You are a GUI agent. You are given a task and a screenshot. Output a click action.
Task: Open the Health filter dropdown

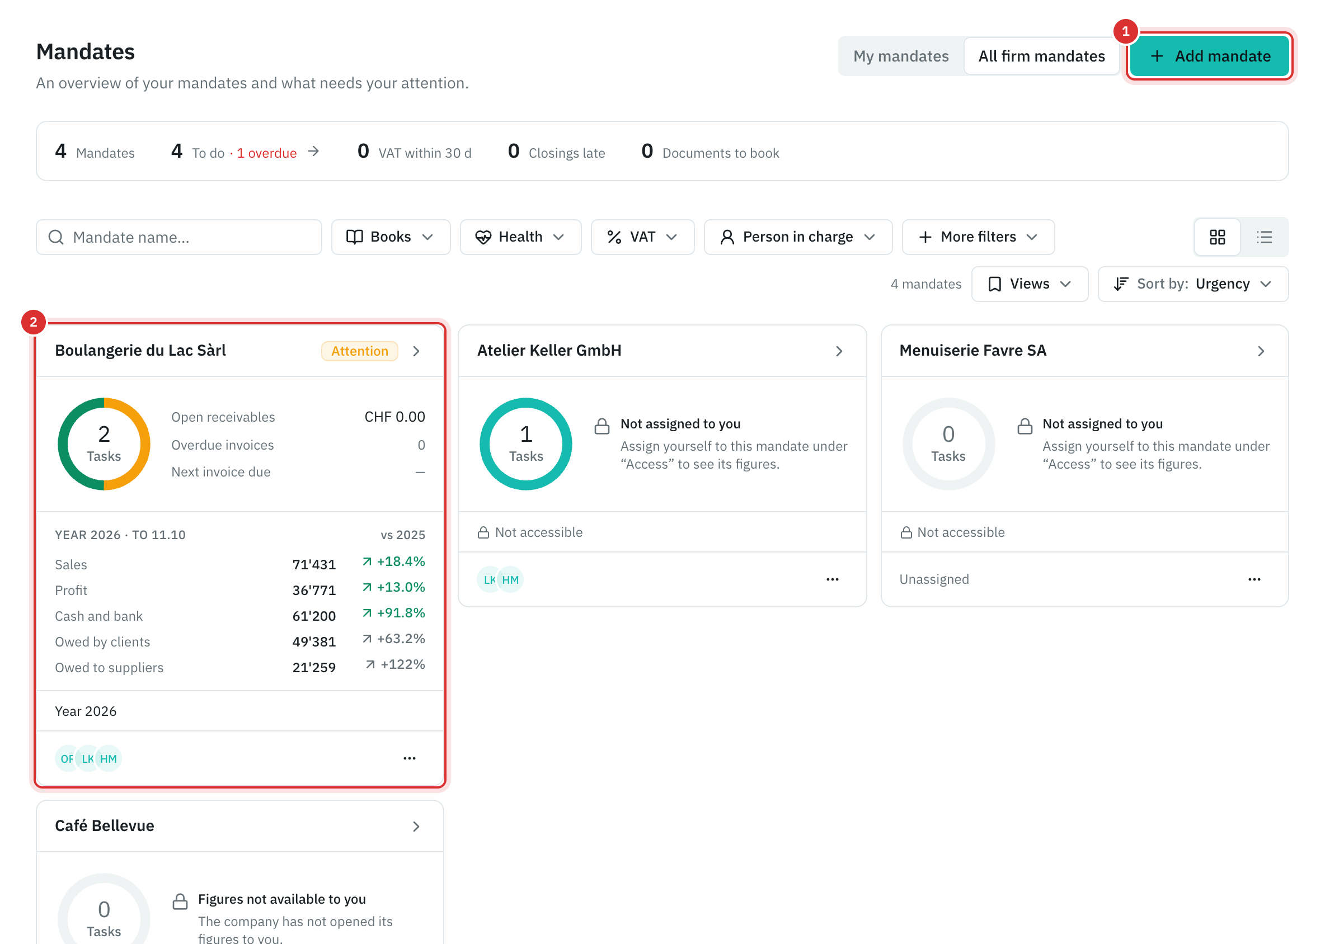pyautogui.click(x=520, y=237)
